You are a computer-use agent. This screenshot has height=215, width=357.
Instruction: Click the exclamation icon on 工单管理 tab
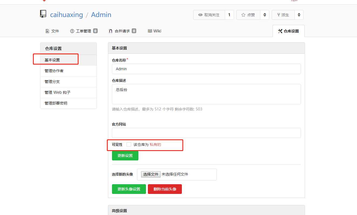pyautogui.click(x=72, y=31)
